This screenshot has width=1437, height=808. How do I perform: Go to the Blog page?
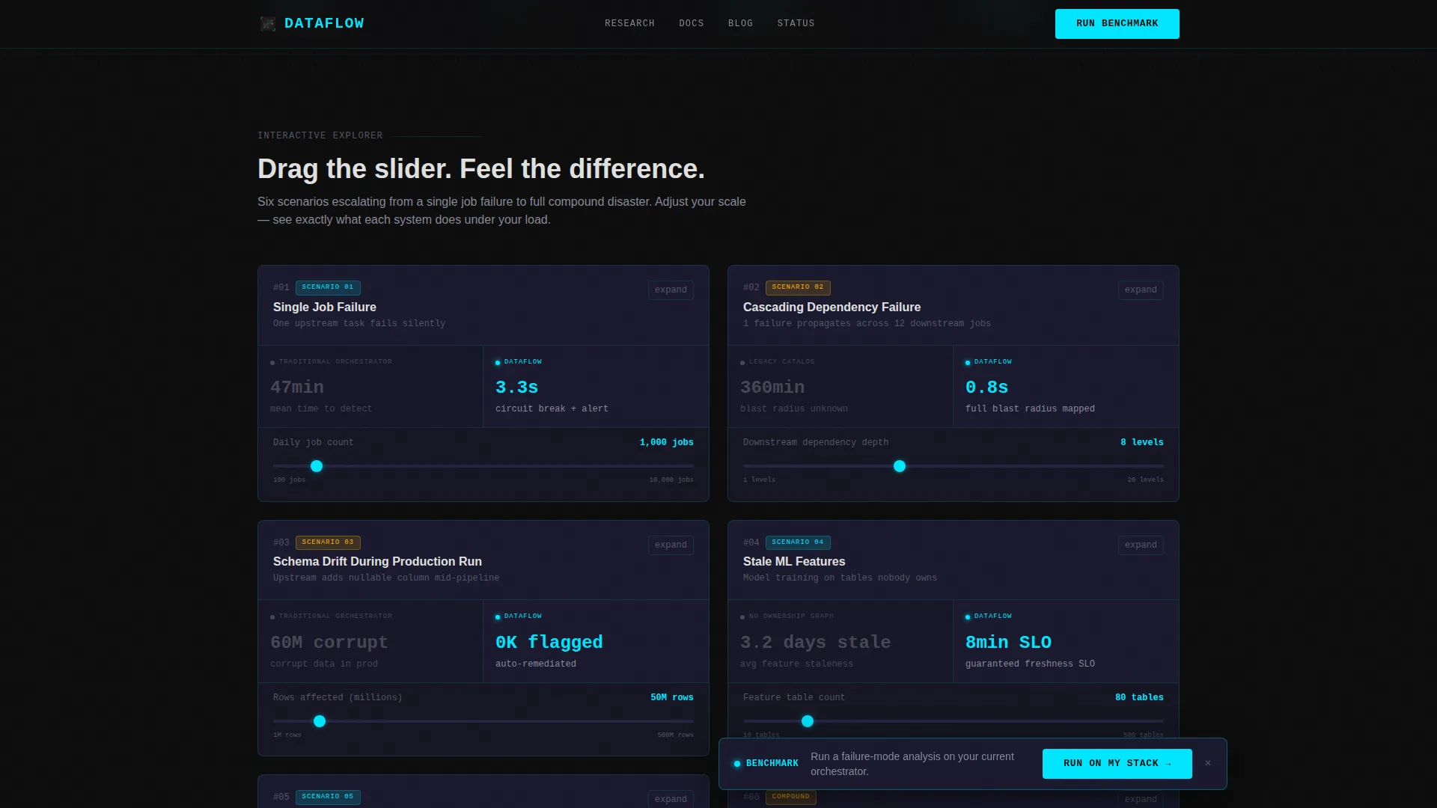pyautogui.click(x=740, y=24)
